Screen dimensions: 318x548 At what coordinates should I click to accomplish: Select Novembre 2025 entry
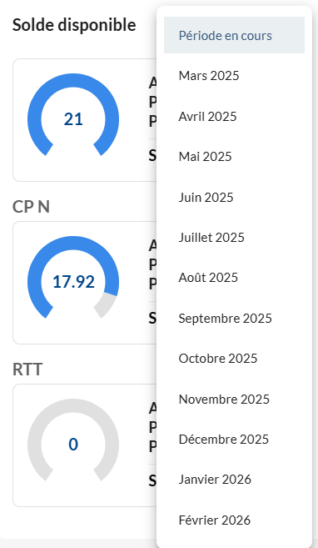[x=234, y=399]
